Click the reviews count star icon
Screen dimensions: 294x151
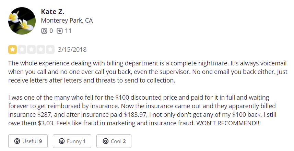(60, 31)
